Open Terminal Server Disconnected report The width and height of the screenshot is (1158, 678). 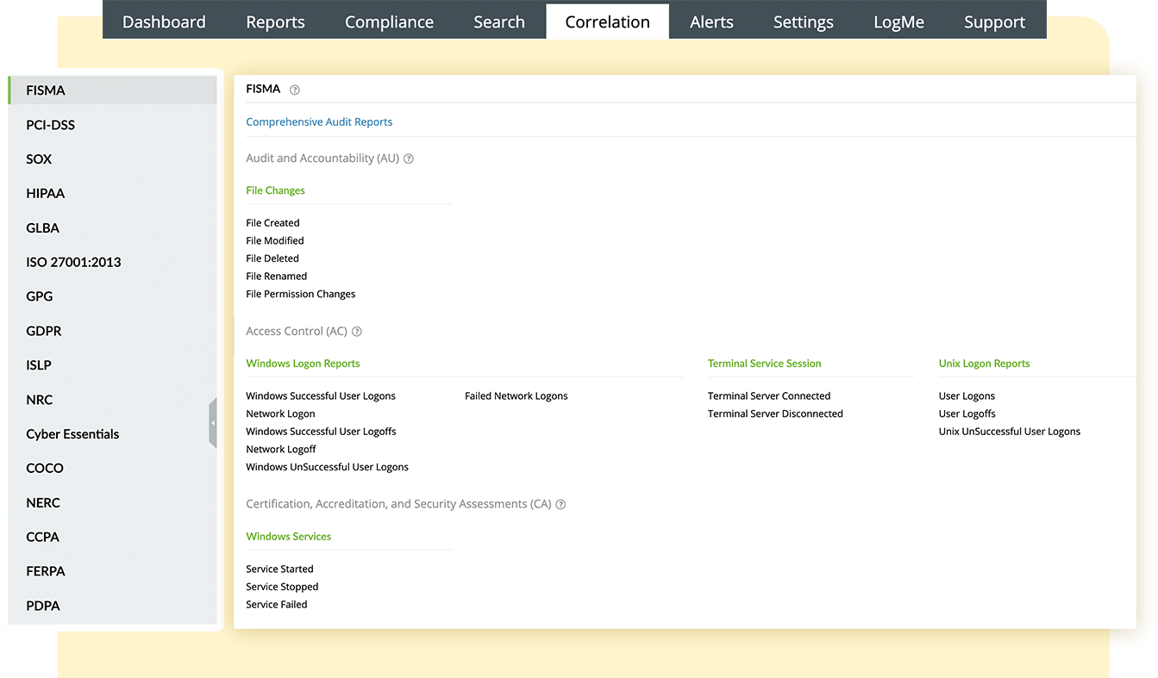pos(775,414)
